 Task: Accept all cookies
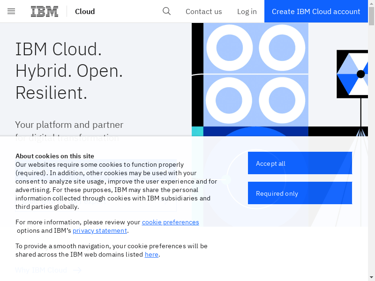(x=300, y=163)
